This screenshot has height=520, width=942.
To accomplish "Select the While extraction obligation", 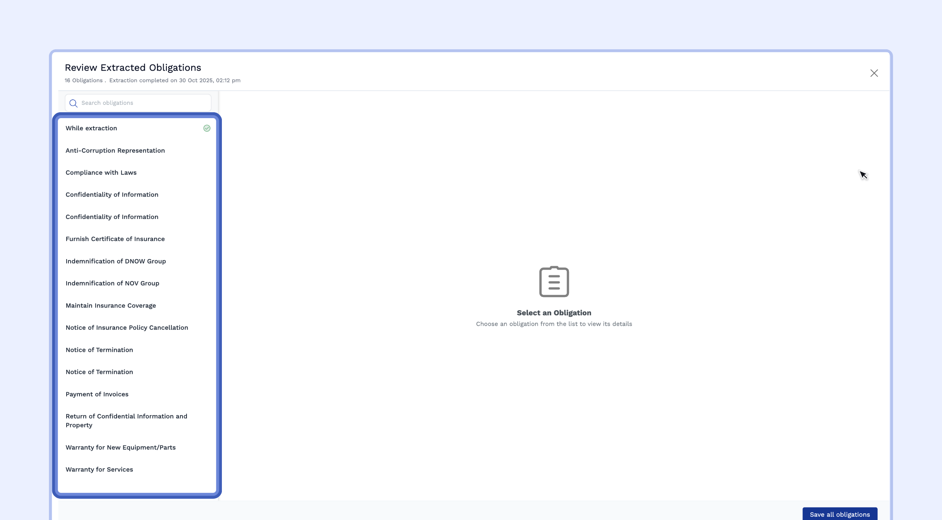I will tap(91, 128).
